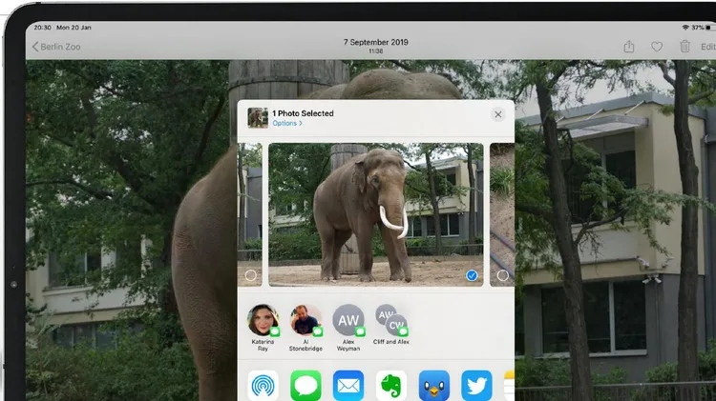Viewport: 716px width, 401px height.
Task: Share to the Twitter app
Action: tap(476, 386)
